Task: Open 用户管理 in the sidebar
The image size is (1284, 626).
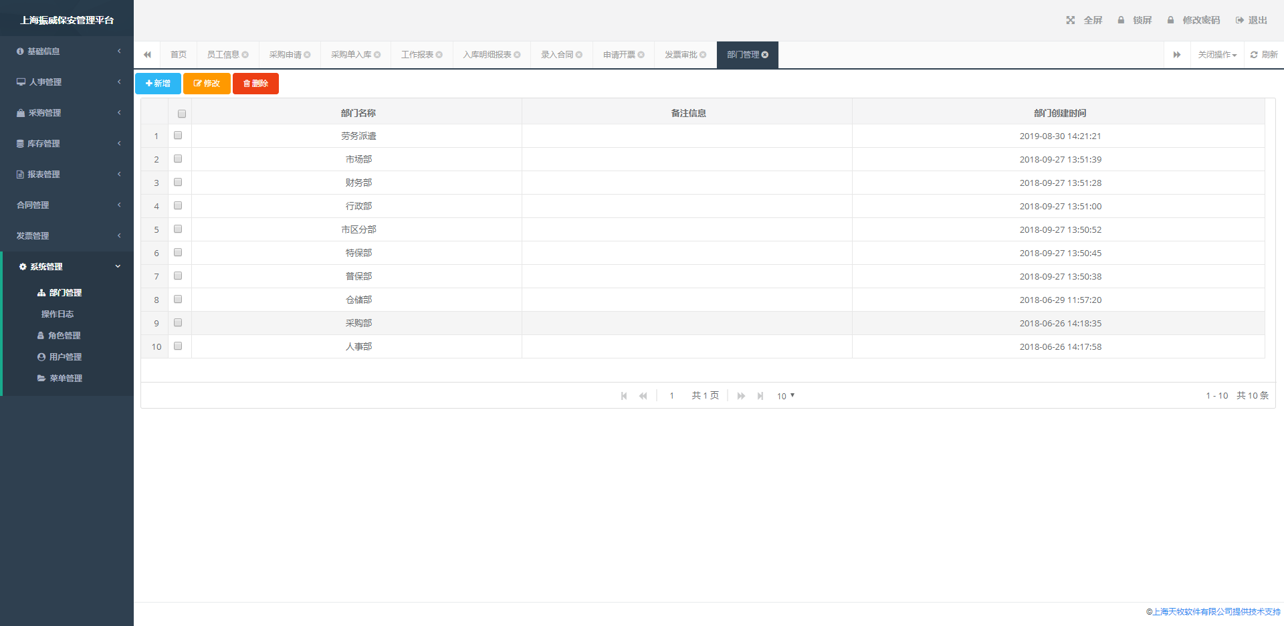Action: click(66, 357)
